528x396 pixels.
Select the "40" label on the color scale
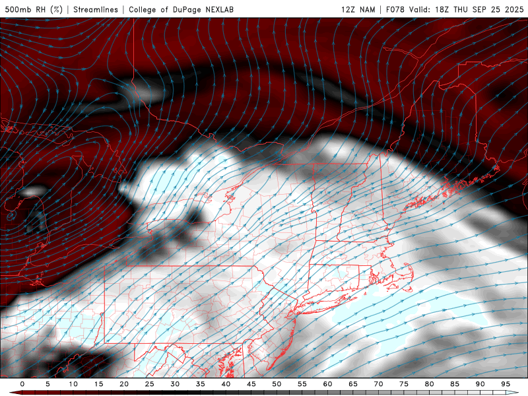[x=226, y=384]
